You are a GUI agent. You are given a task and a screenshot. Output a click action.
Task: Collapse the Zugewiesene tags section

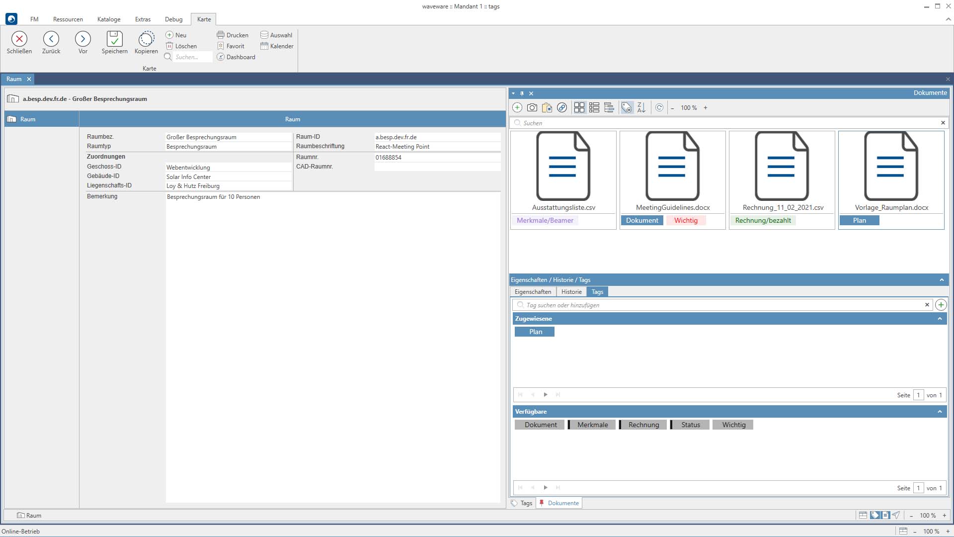point(940,319)
